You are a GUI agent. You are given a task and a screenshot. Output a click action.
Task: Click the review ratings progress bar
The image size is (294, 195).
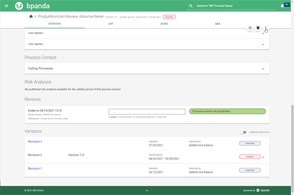tap(147, 112)
